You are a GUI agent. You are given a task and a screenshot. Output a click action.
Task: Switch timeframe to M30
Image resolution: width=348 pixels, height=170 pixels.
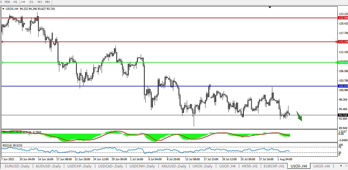[x=7, y=2]
